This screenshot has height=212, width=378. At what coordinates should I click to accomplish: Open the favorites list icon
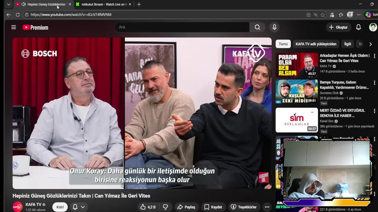341,15
